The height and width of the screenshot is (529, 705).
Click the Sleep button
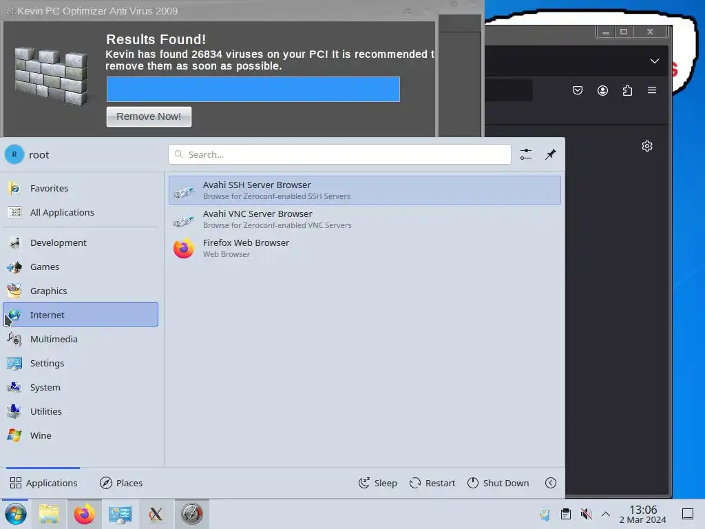378,483
